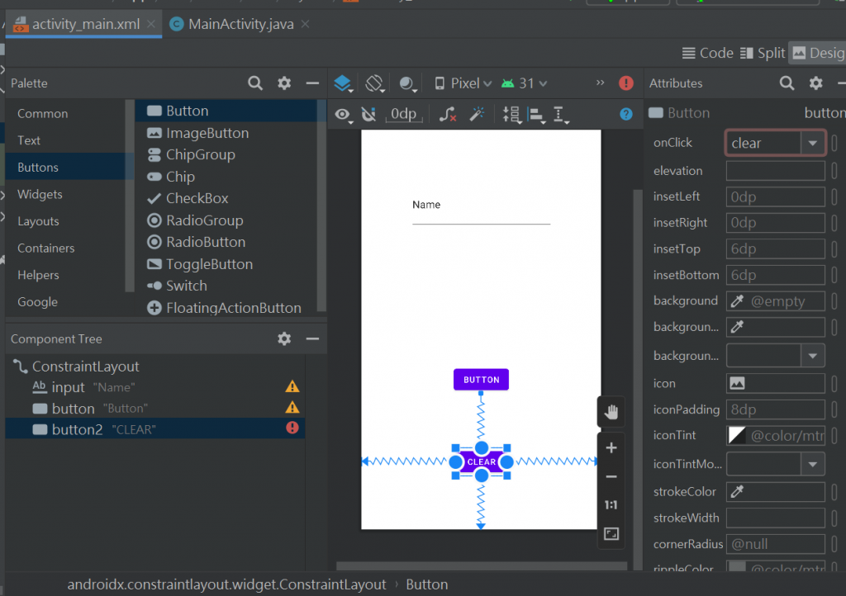Open pack options icon

pyautogui.click(x=511, y=115)
